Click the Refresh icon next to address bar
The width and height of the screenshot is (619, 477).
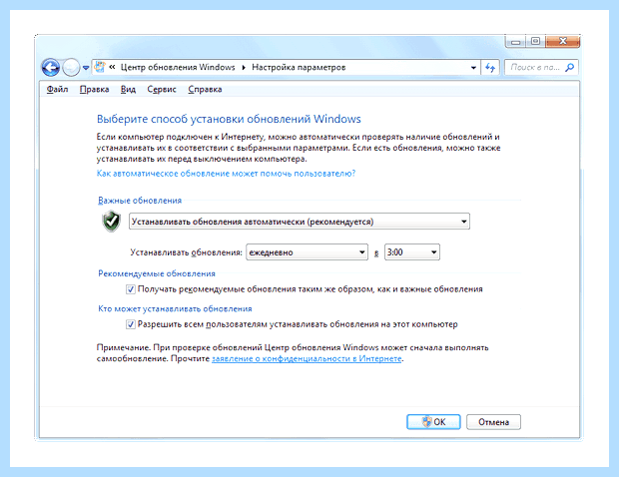[490, 68]
